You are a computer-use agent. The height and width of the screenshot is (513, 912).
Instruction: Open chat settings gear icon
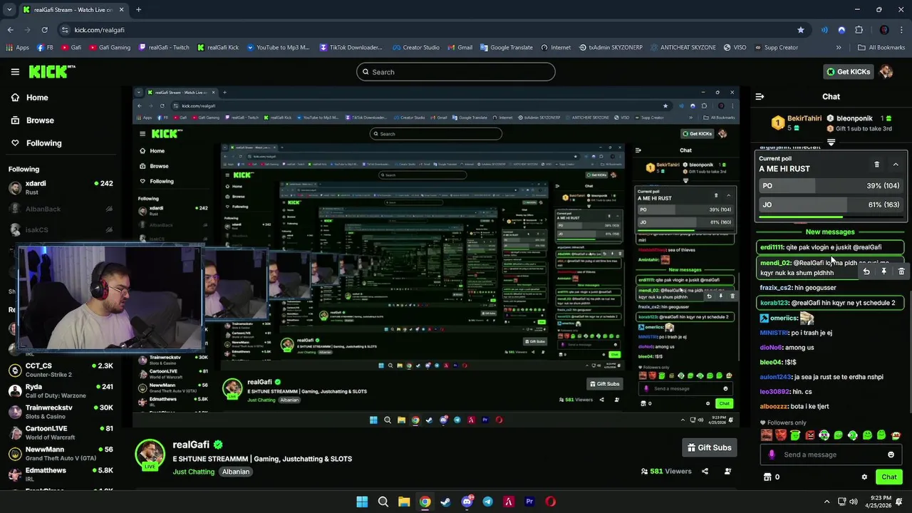point(864,477)
